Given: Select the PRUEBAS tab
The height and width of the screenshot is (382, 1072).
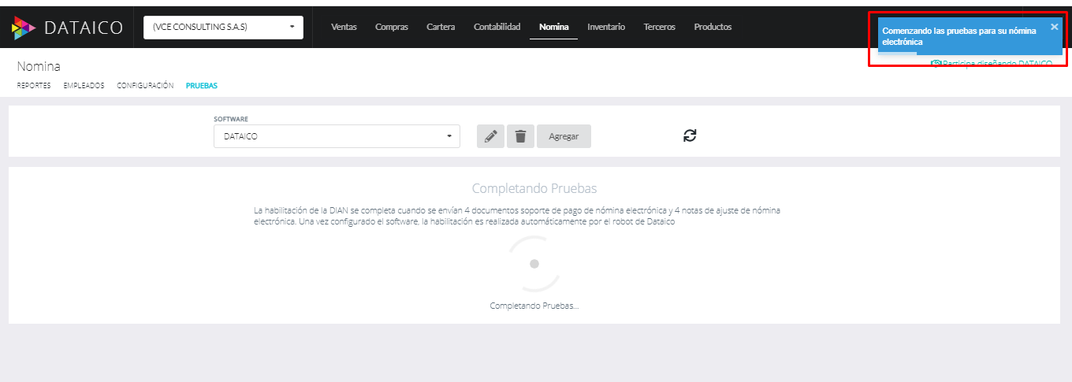Looking at the screenshot, I should pos(202,85).
